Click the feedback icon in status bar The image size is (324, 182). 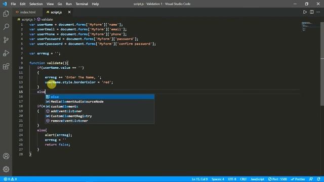pos(311,179)
